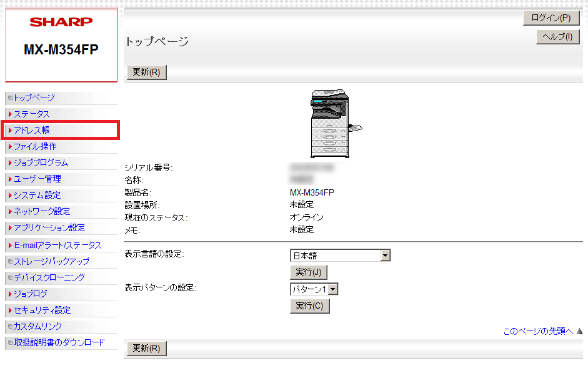Click the 表示言語の設定 label

(x=154, y=254)
